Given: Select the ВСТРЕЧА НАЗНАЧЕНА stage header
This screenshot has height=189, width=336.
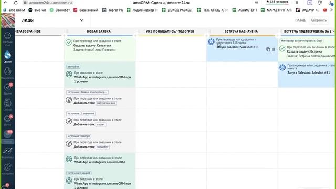Looking at the screenshot, I should point(241,31).
